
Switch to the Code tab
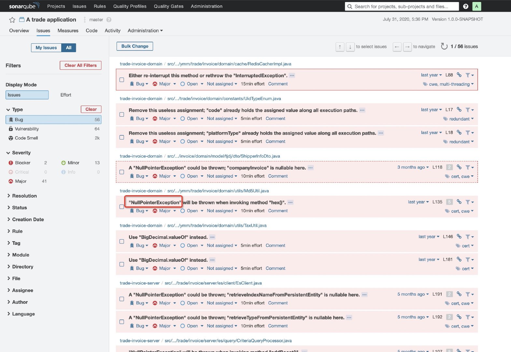click(x=92, y=31)
